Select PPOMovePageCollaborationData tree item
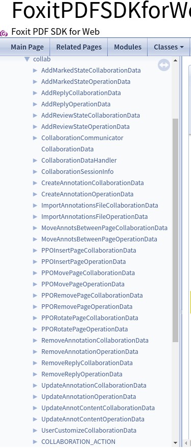The image size is (191, 448). [88, 273]
